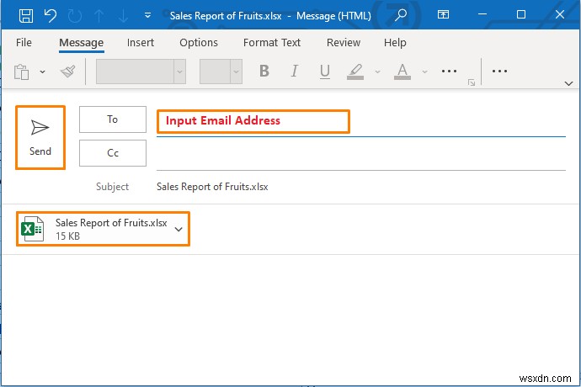Click the Save icon in title bar
This screenshot has height=387, width=581.
click(26, 15)
